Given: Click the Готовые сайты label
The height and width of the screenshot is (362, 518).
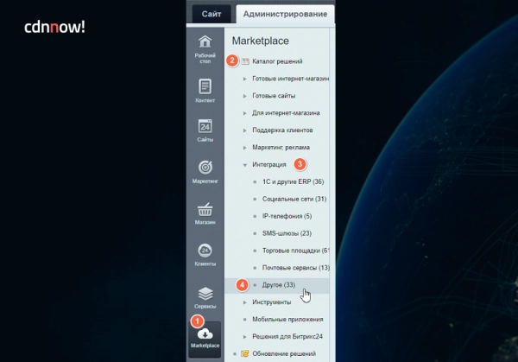Looking at the screenshot, I should coord(274,96).
